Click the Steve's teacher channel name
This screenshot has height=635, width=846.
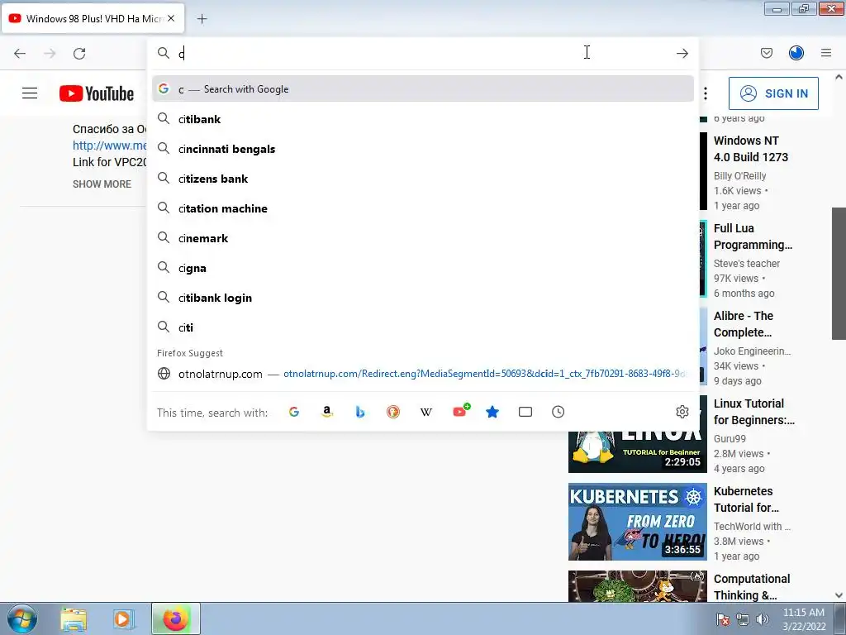click(x=747, y=264)
